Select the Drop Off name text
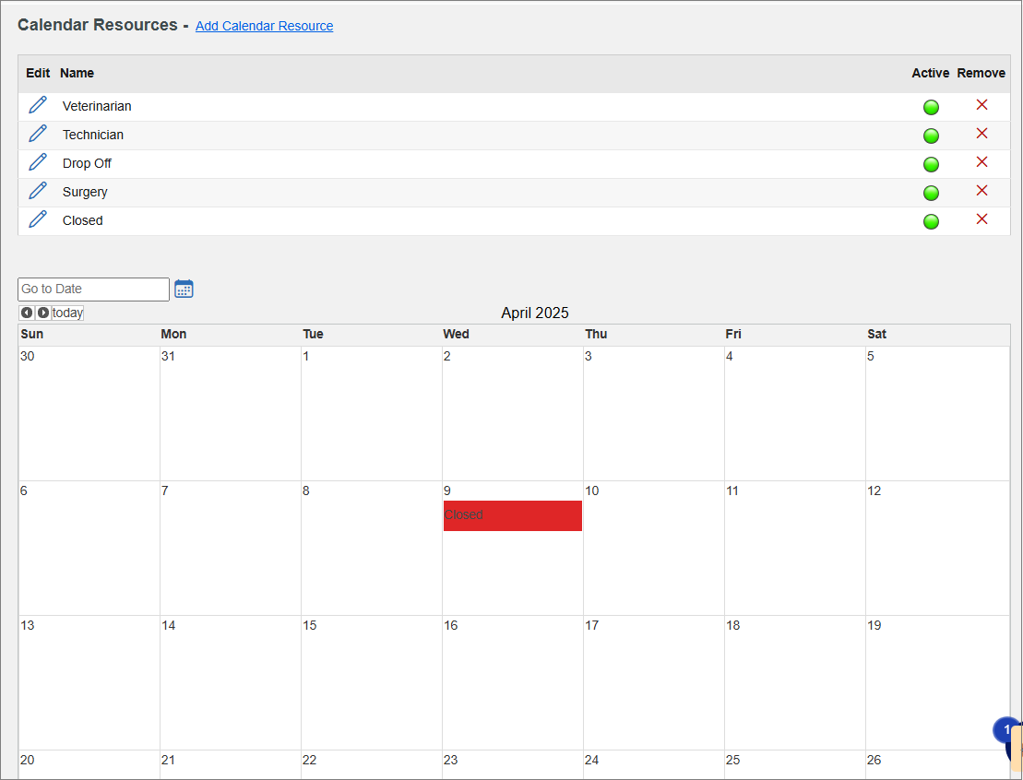The height and width of the screenshot is (780, 1023). (x=87, y=164)
